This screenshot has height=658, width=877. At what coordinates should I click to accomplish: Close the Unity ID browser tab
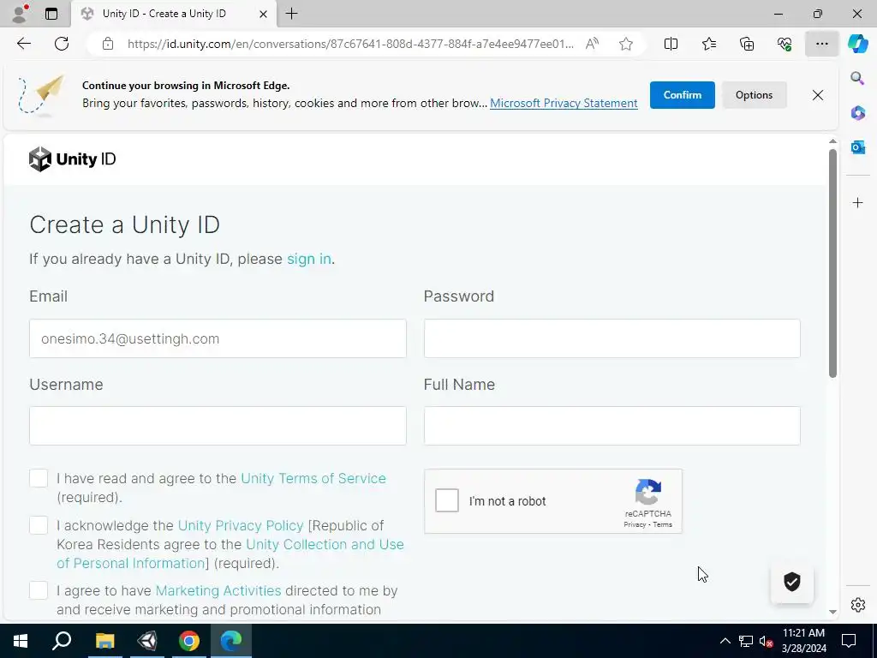263,14
